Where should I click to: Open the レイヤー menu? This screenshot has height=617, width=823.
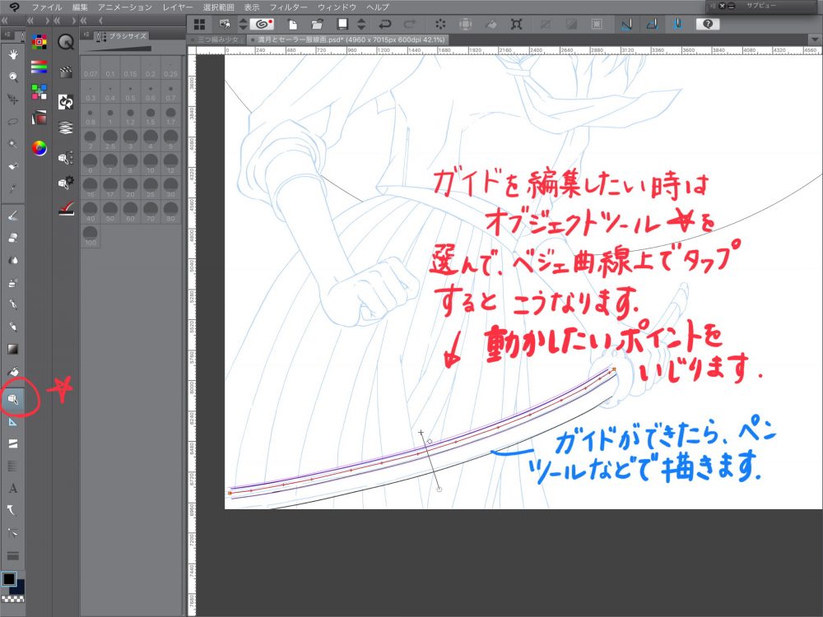pos(178,7)
